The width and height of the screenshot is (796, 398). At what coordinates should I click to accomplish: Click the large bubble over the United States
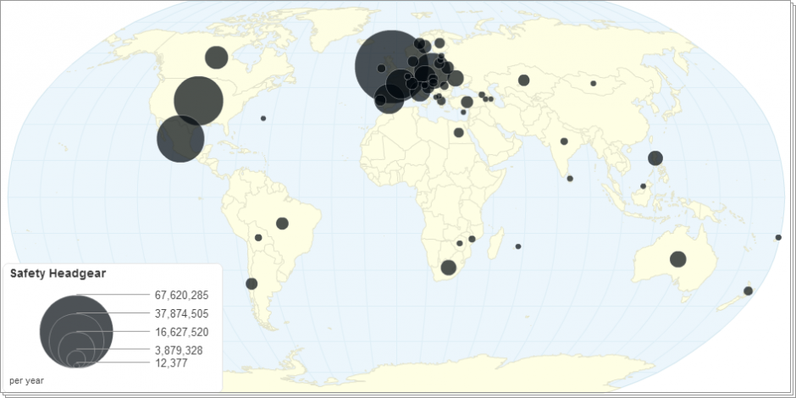198,100
